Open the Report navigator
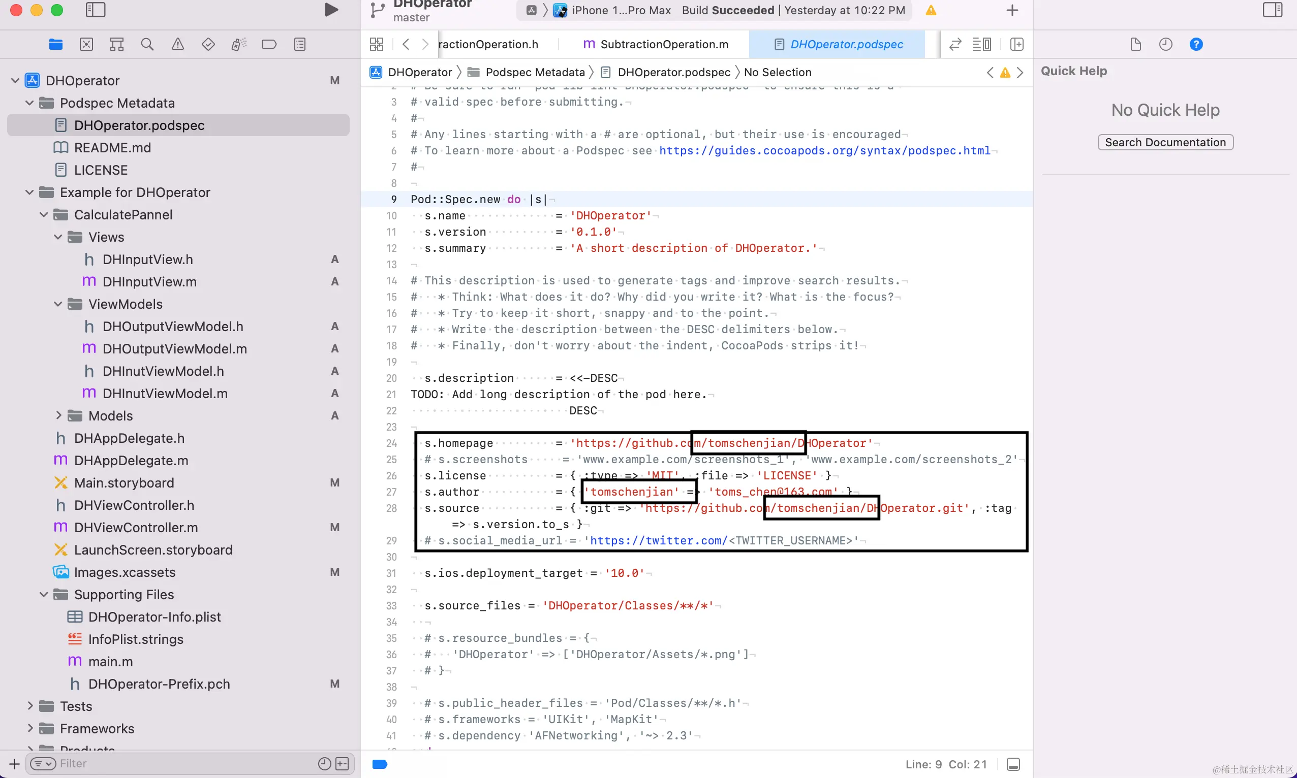This screenshot has height=778, width=1297. [299, 45]
